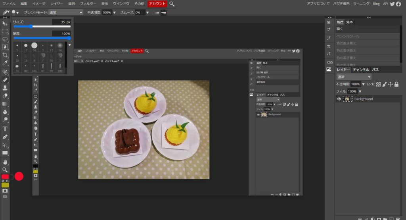Open the フィル 100% dropdown arrow
The image size is (406, 220).
(x=360, y=91)
